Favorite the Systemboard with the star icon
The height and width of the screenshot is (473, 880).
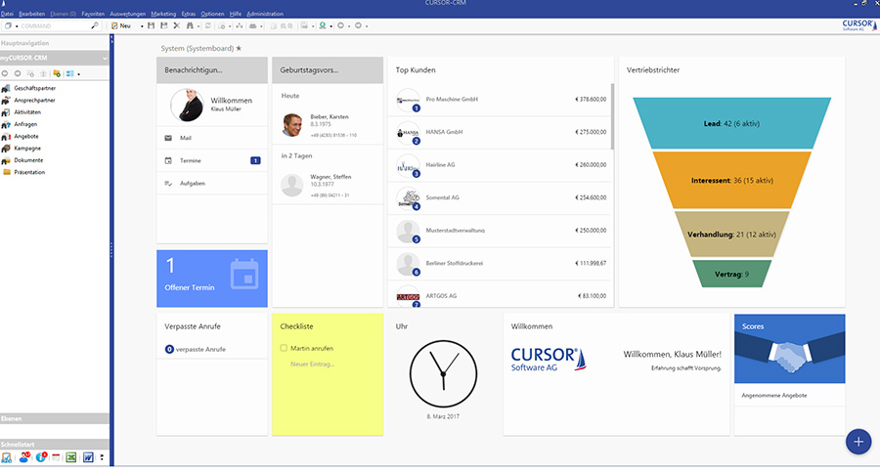(x=239, y=48)
